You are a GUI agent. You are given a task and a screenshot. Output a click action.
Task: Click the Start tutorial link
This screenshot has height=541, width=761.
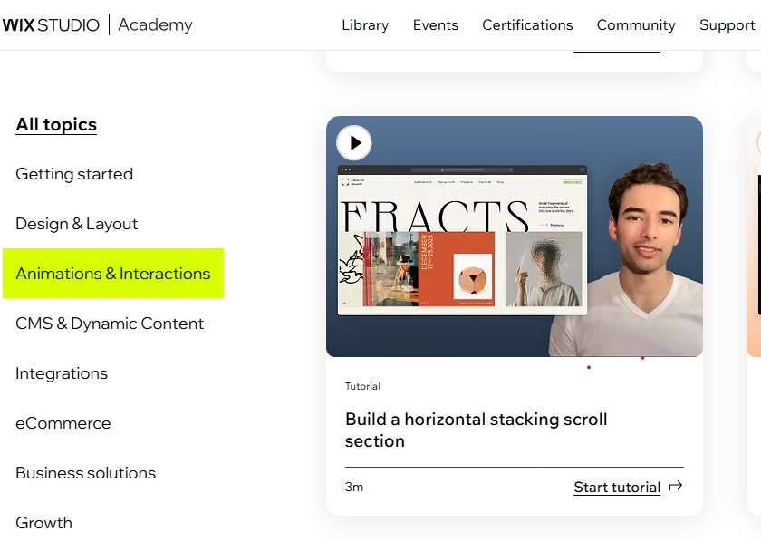coord(617,487)
